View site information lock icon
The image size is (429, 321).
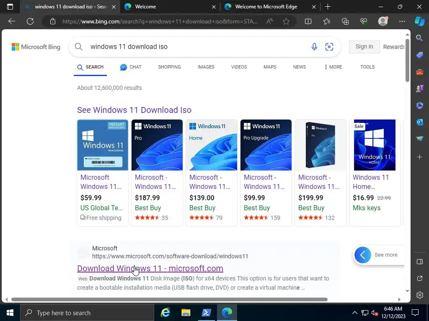pyautogui.click(x=53, y=21)
